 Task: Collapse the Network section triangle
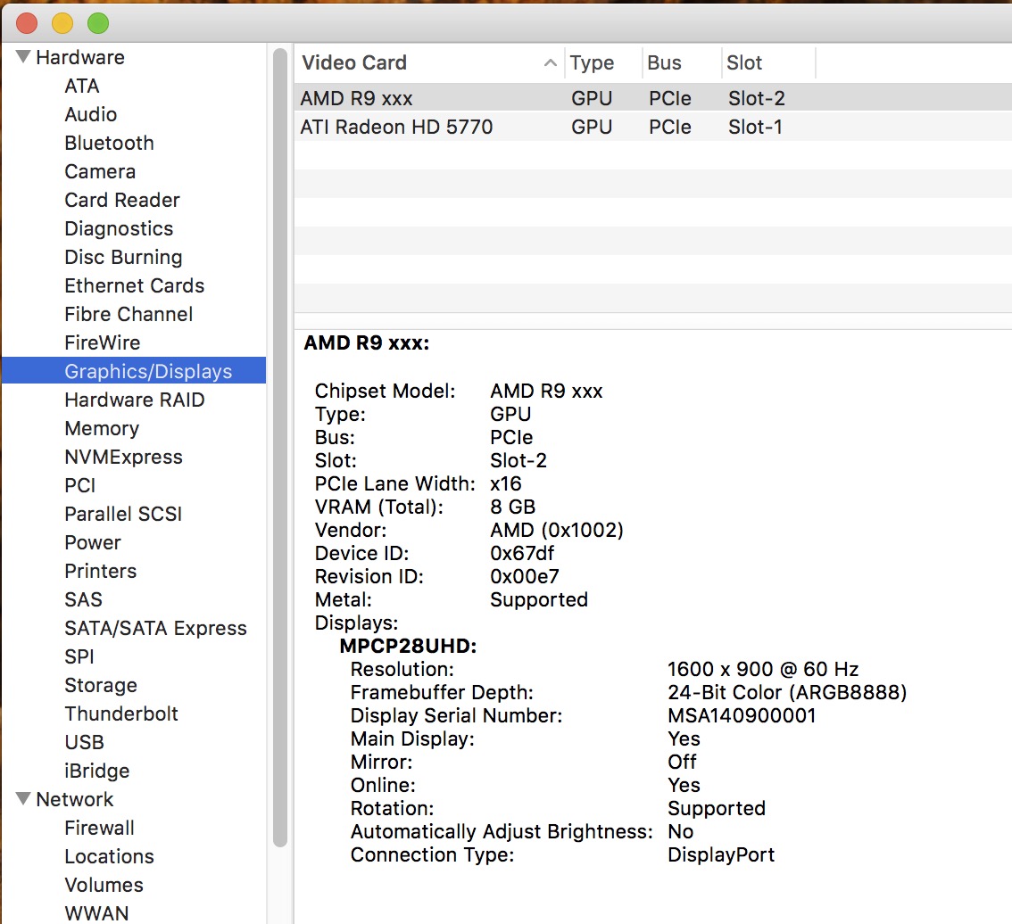click(x=23, y=799)
